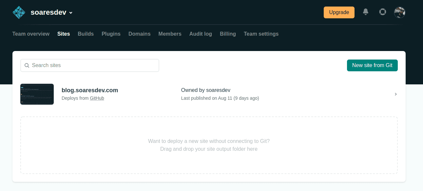Screen dimensions: 423x191
Task: Open the Audit log tab
Action: pos(201,34)
